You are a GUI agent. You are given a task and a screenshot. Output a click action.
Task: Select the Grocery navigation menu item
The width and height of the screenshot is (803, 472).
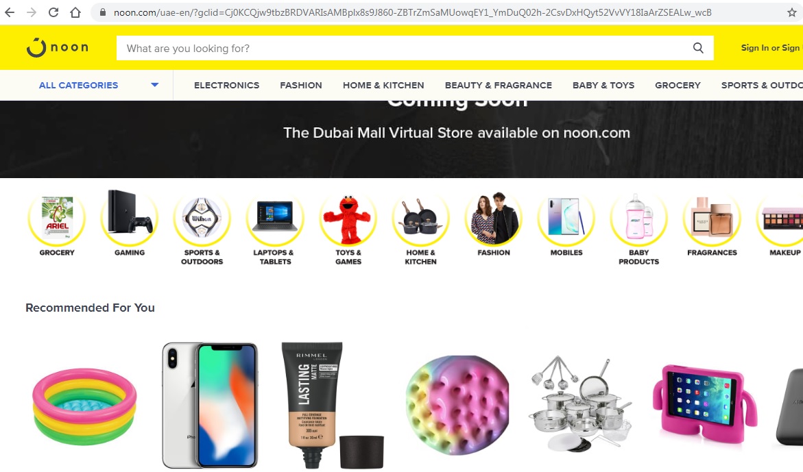(x=678, y=86)
